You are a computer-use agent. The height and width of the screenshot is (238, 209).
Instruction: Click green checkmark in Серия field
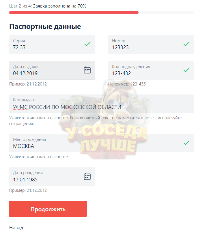87,44
